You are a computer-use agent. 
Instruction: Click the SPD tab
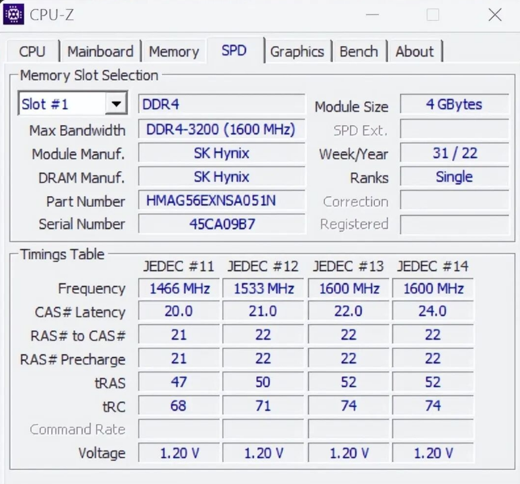tap(234, 51)
